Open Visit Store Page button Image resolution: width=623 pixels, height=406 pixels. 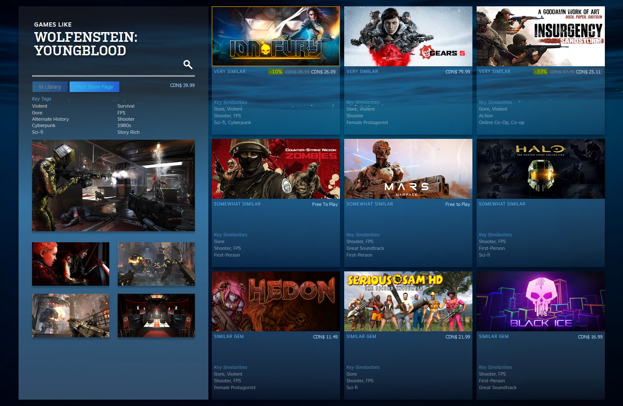tap(94, 87)
